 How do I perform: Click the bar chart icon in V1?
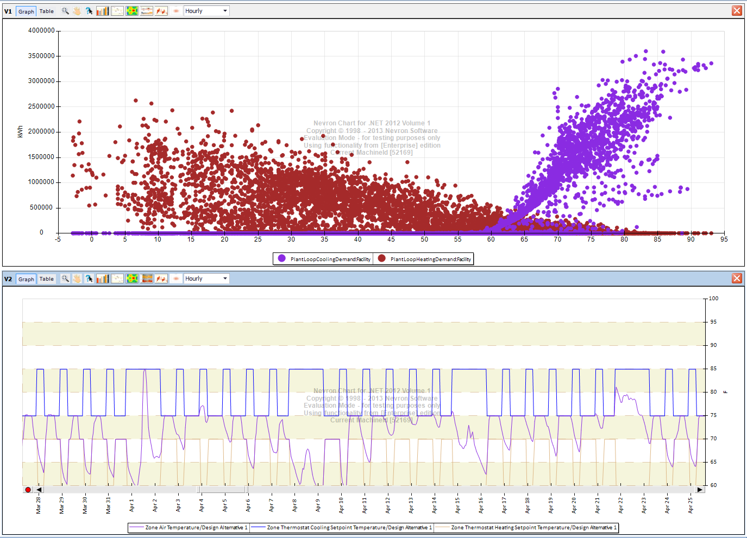[x=103, y=11]
